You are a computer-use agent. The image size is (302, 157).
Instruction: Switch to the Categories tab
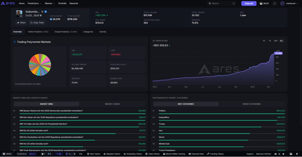click(x=88, y=32)
